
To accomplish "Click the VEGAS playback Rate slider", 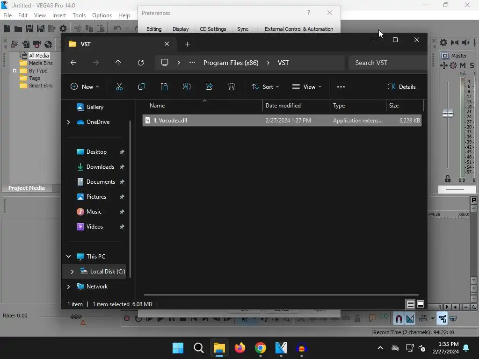I will [76, 316].
